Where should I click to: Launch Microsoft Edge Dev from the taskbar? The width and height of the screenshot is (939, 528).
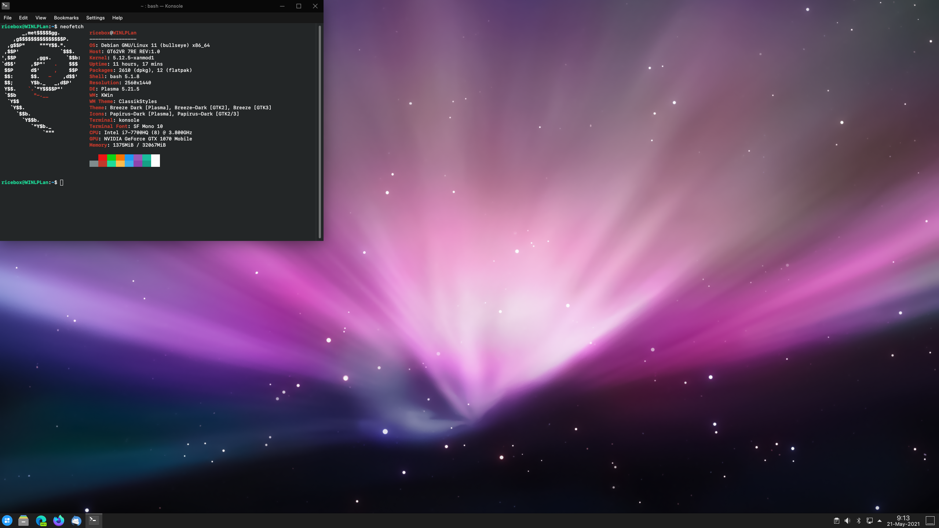(41, 521)
